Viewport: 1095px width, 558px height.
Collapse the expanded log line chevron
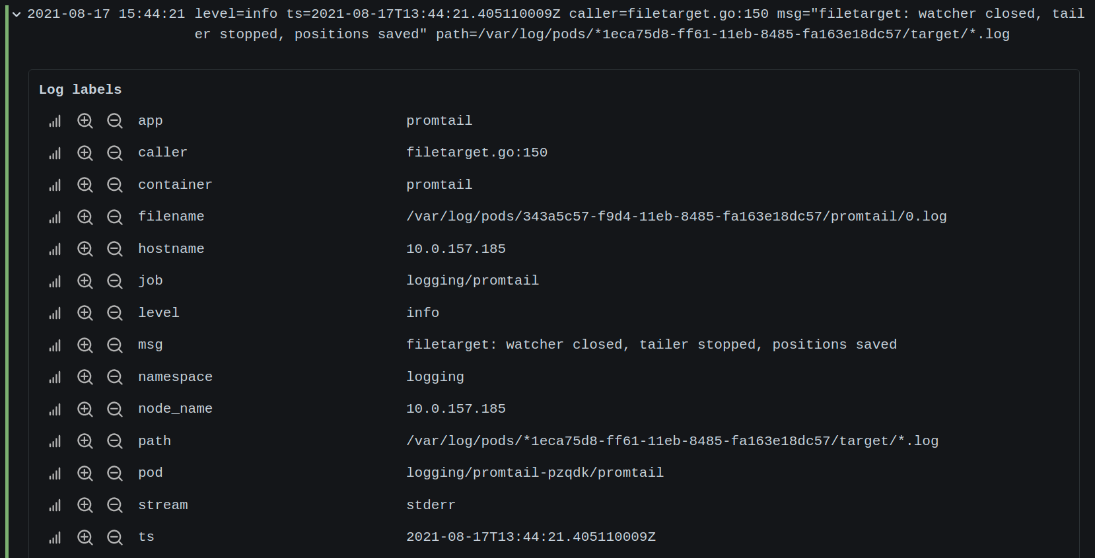click(x=17, y=14)
